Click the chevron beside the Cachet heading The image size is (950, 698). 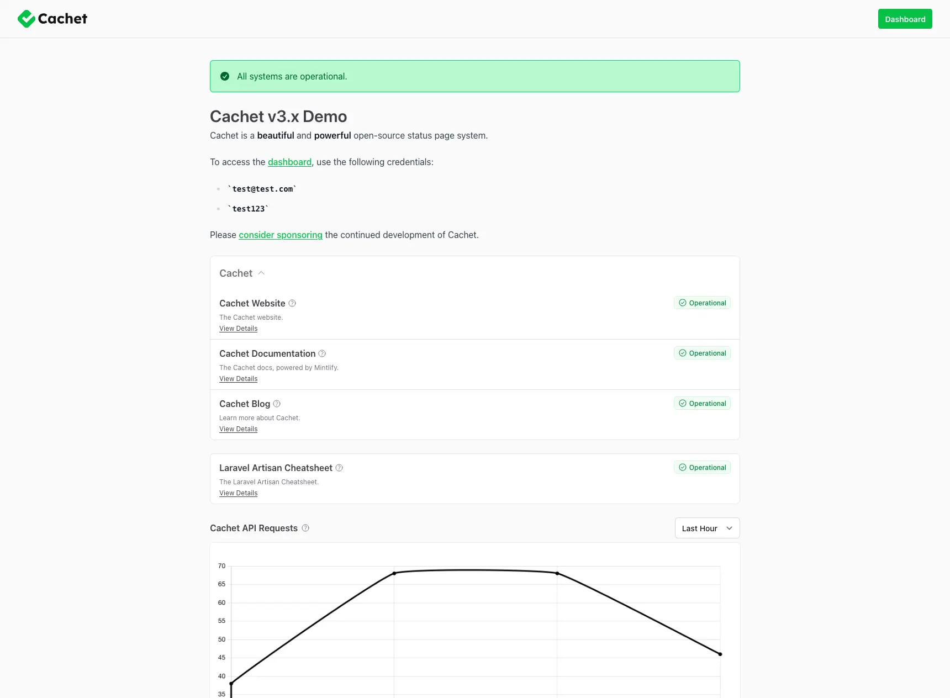point(261,273)
